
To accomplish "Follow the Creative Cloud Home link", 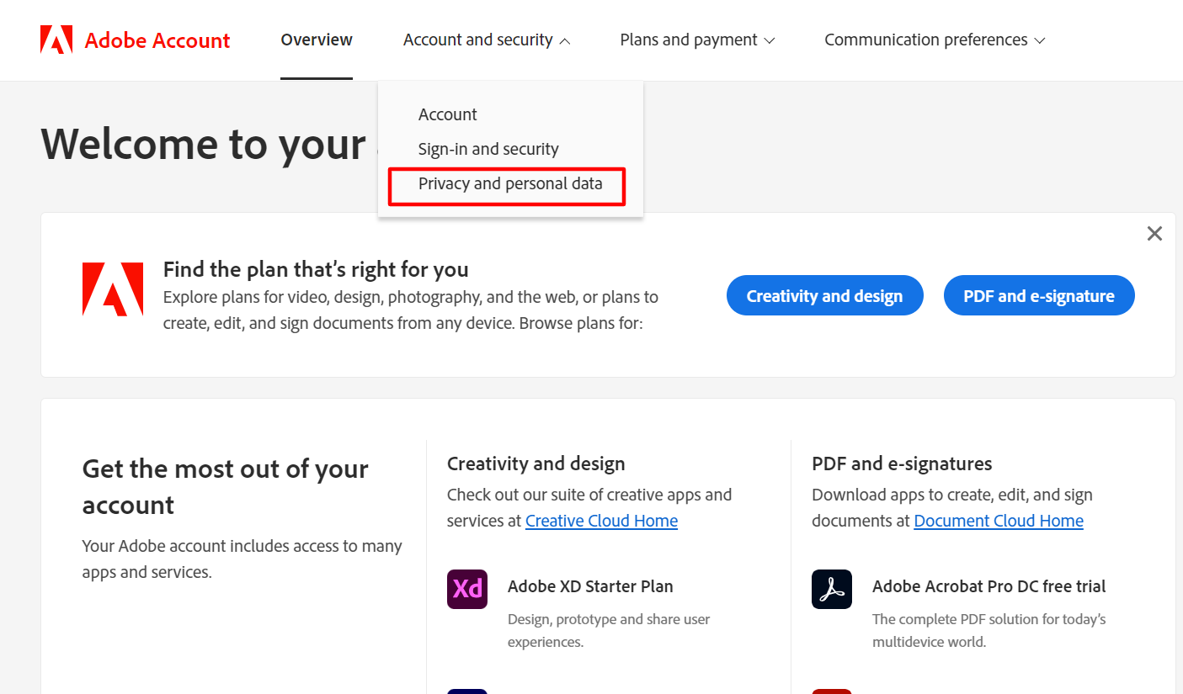I will click(x=601, y=521).
